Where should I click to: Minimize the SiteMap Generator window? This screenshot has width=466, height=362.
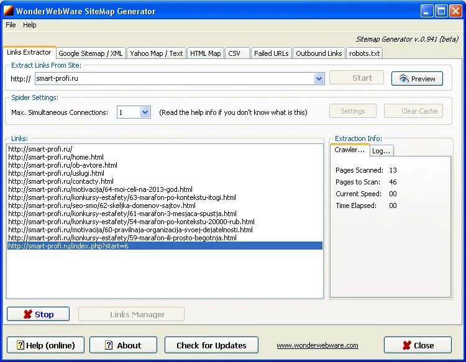[x=427, y=11]
